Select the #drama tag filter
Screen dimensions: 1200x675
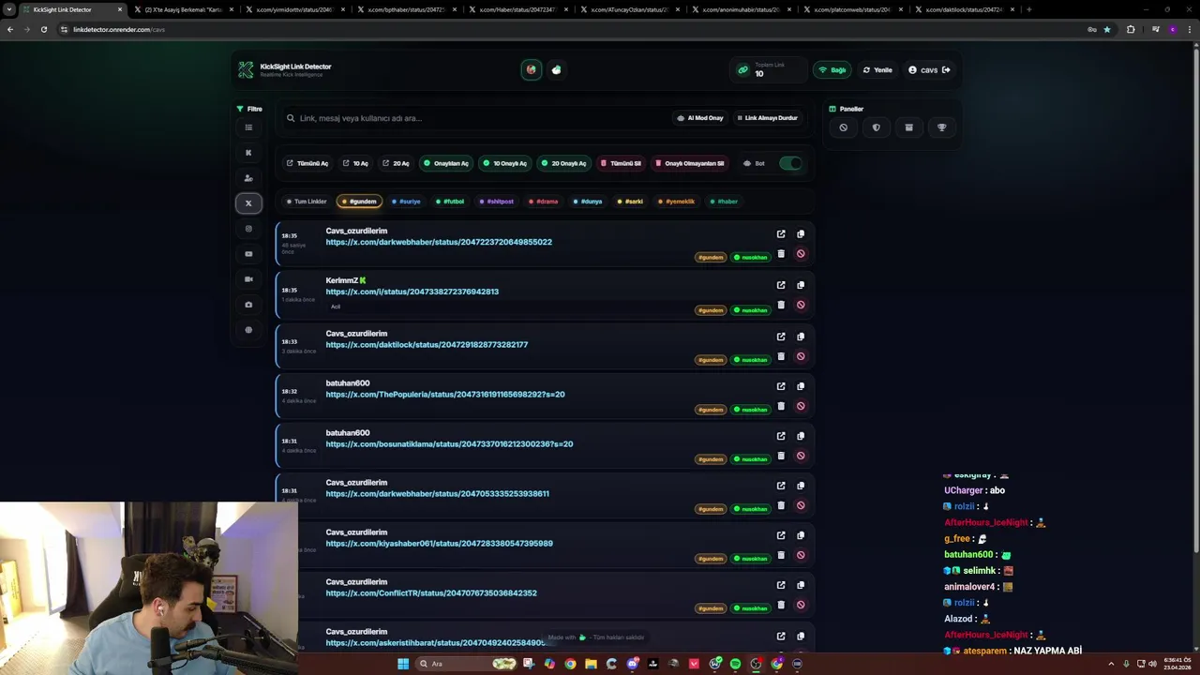coord(543,202)
